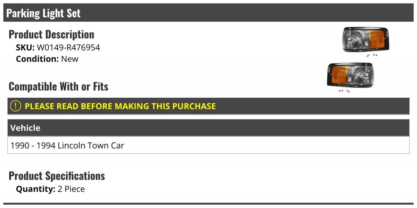Click the screws below the upper headlight
Image resolution: width=417 pixels, height=208 pixels.
pyautogui.click(x=372, y=55)
